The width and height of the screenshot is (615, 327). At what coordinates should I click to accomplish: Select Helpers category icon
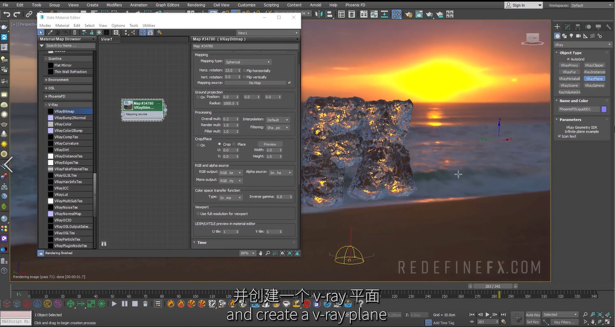586,36
